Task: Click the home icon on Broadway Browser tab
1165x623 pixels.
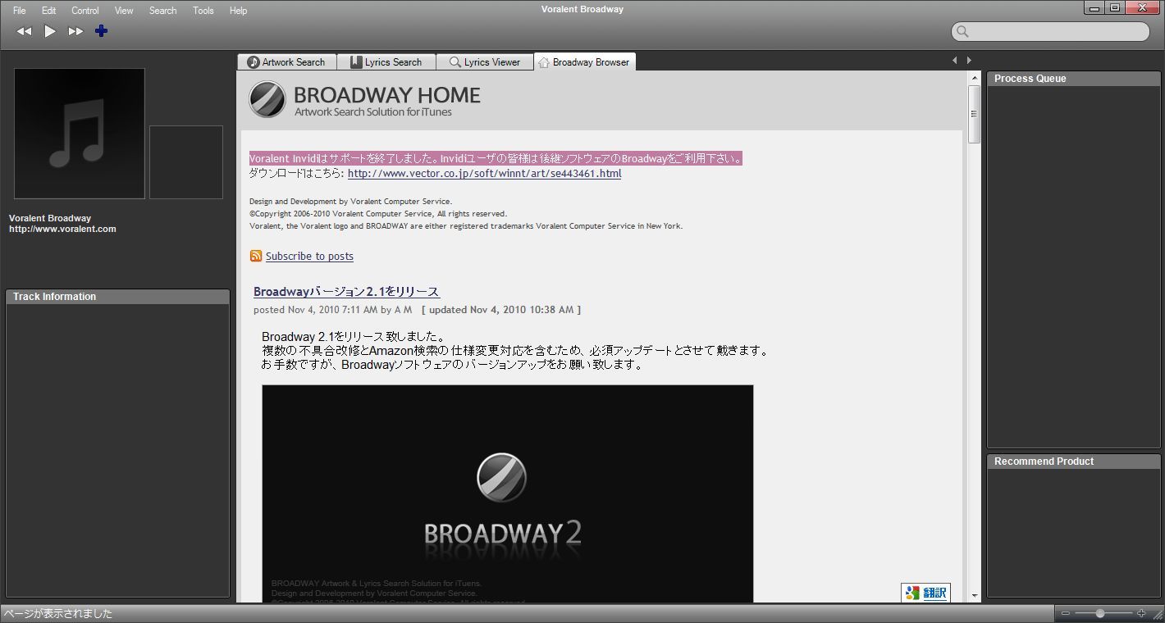Action: click(544, 62)
